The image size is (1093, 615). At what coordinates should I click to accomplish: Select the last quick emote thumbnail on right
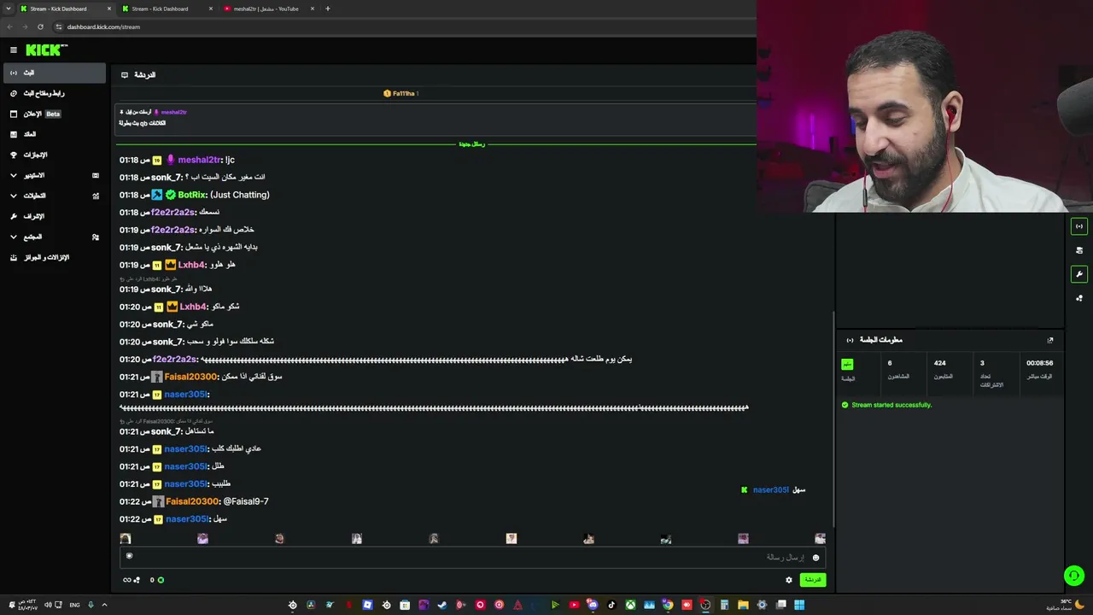(x=821, y=539)
